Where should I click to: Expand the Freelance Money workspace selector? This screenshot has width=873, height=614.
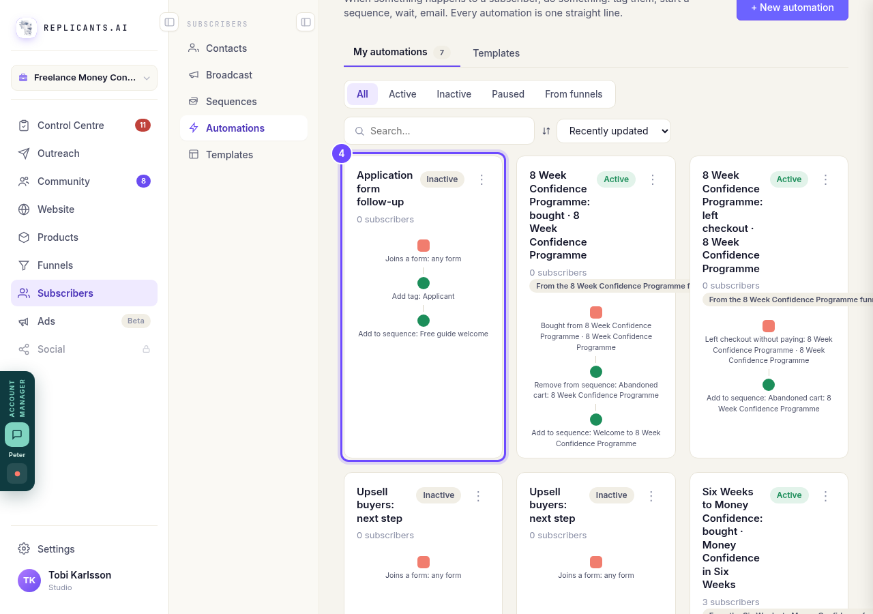pos(84,78)
